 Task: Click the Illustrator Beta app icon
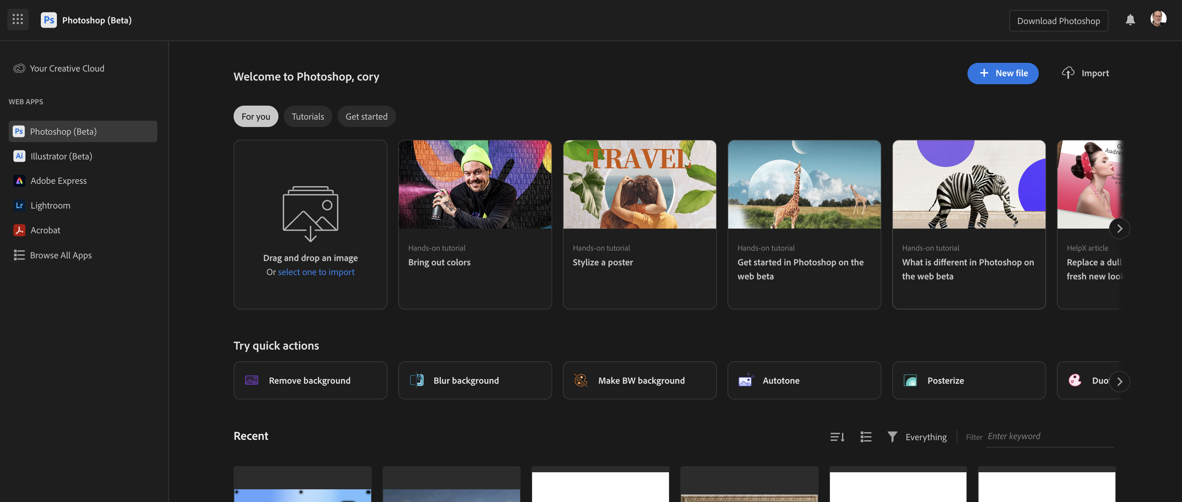point(19,156)
